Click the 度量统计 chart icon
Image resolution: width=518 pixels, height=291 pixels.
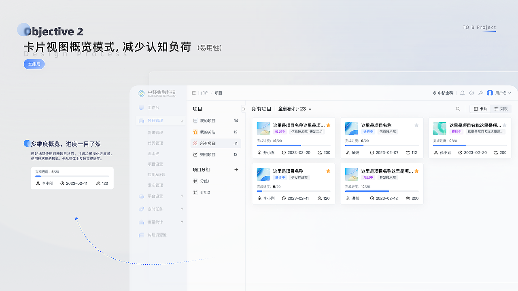(x=141, y=222)
